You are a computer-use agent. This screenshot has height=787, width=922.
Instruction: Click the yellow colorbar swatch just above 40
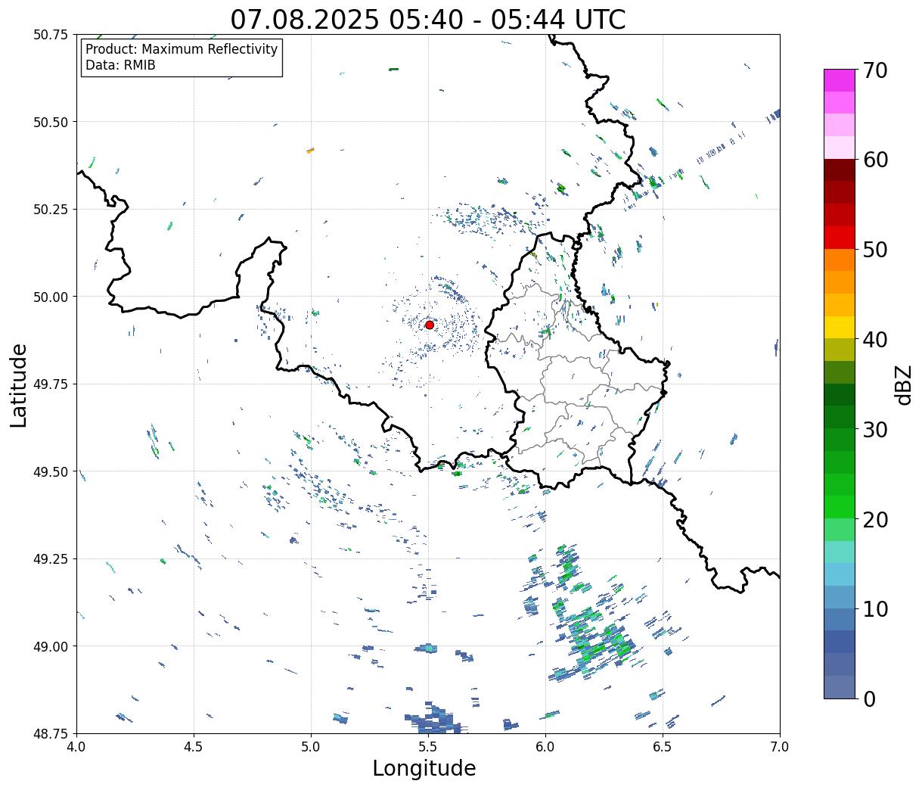(x=840, y=328)
